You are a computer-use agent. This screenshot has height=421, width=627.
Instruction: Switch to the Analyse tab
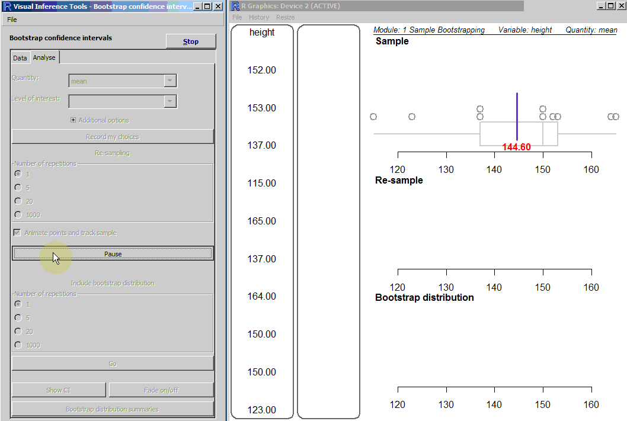coord(44,57)
